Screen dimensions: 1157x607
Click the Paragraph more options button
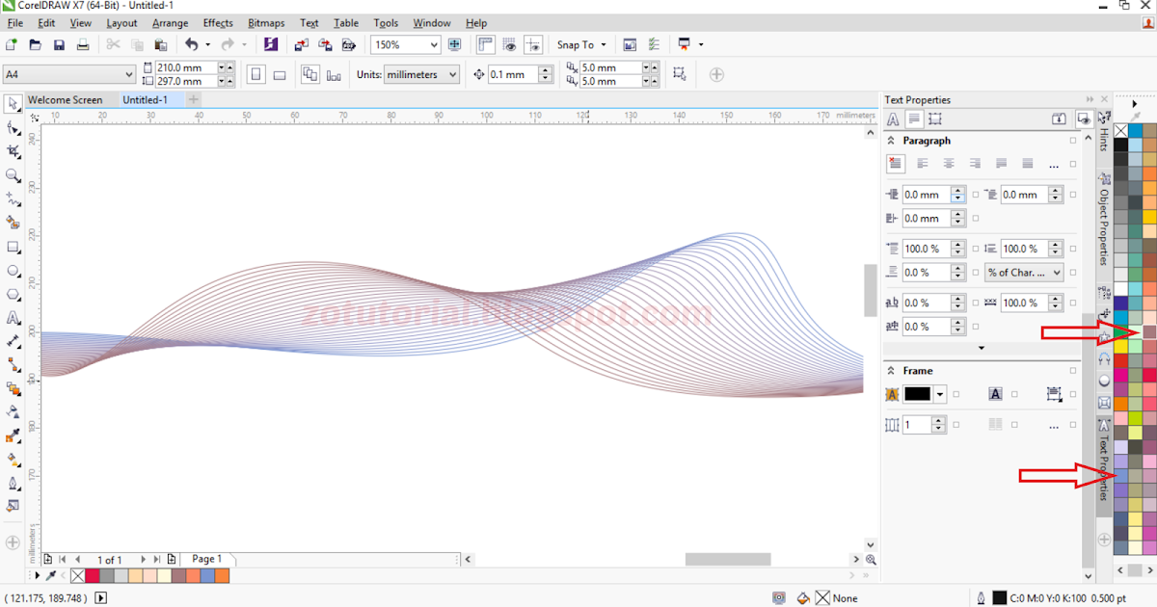coord(1053,164)
